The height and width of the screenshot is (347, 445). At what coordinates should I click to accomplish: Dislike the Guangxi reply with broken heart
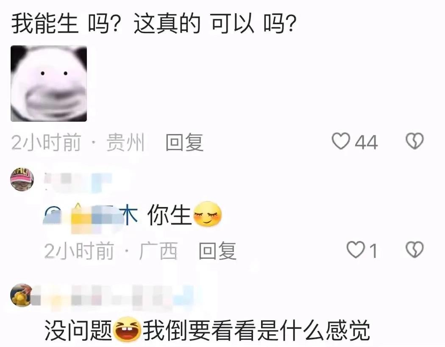(x=414, y=250)
